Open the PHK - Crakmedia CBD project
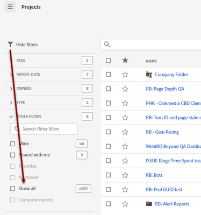The width and height of the screenshot is (201, 215). [x=174, y=103]
